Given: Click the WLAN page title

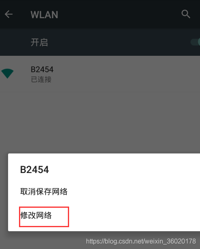Looking at the screenshot, I should click(44, 15).
